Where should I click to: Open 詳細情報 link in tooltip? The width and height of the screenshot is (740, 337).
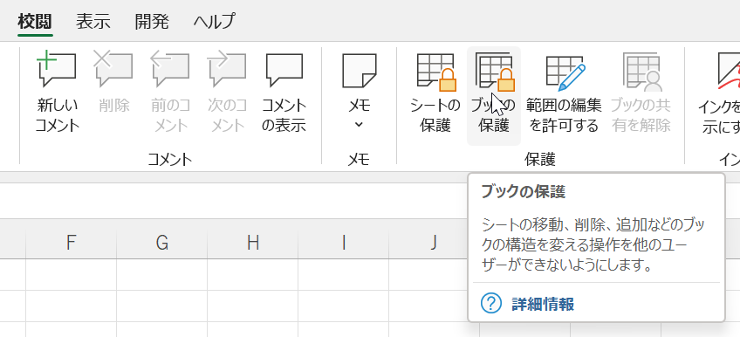tap(543, 304)
